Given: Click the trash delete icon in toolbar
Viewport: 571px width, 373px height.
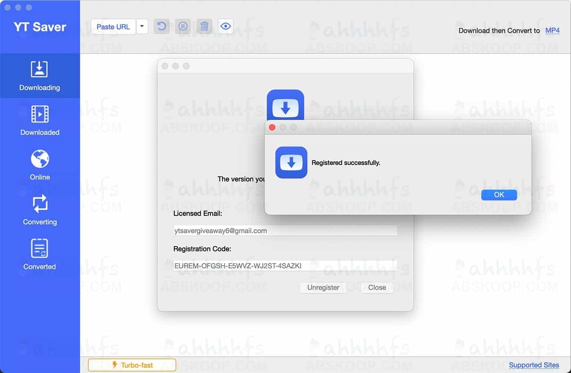Looking at the screenshot, I should pyautogui.click(x=204, y=26).
